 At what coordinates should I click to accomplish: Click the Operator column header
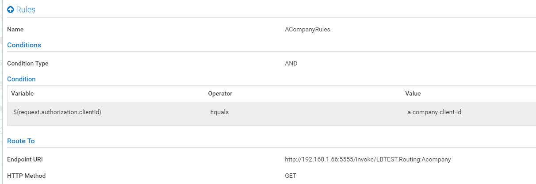tap(220, 94)
